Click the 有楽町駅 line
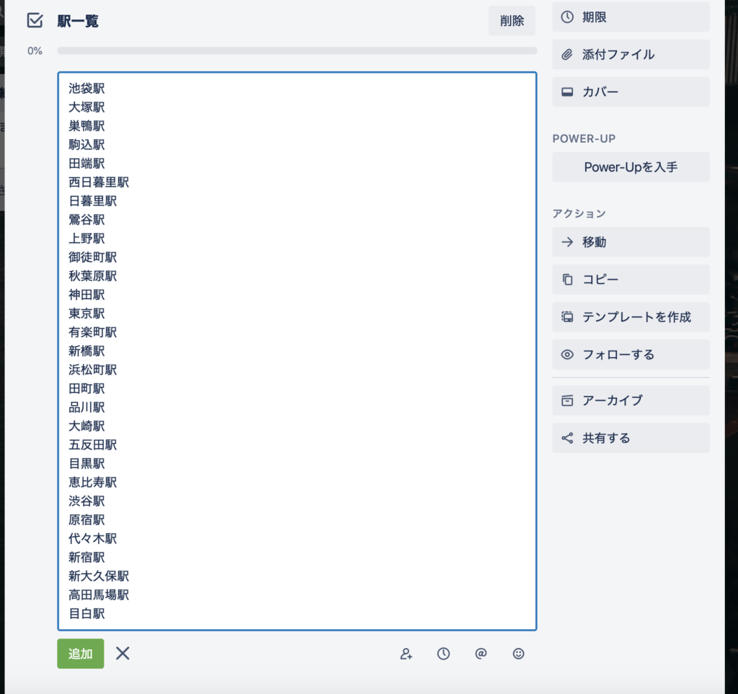The height and width of the screenshot is (694, 738). pos(93,333)
